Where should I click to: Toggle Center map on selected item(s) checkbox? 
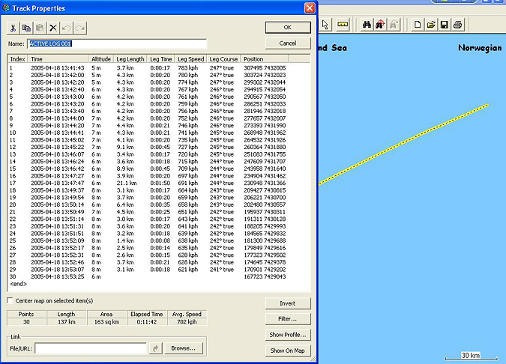[x=10, y=300]
